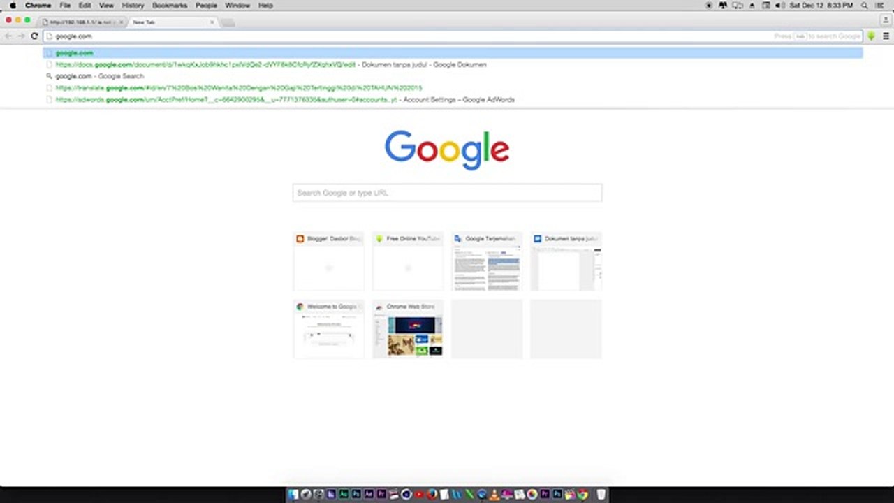Open the Apple menu

(x=12, y=6)
